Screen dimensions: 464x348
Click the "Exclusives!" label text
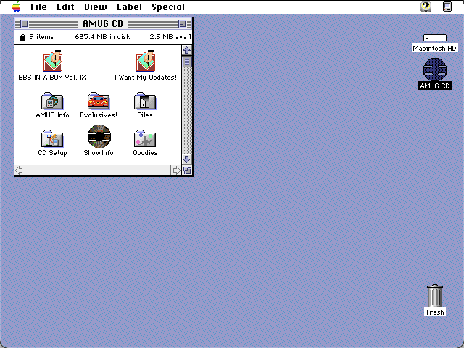tap(99, 115)
